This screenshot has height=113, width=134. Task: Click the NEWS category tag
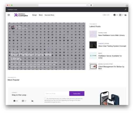[100, 53]
